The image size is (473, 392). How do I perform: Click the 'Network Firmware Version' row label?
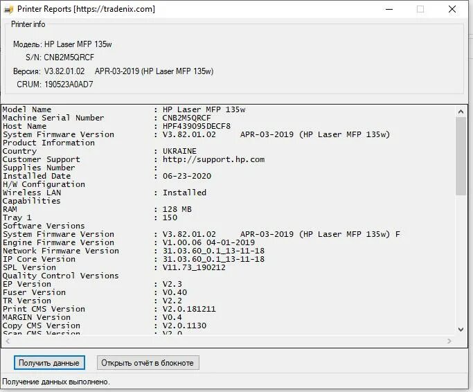[x=61, y=251]
